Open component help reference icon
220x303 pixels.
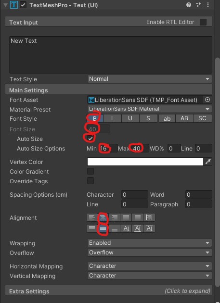click(x=189, y=5)
